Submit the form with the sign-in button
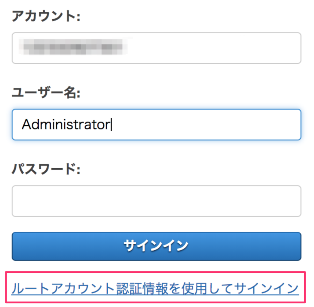Viewport: 314px width, 307px height. click(156, 246)
